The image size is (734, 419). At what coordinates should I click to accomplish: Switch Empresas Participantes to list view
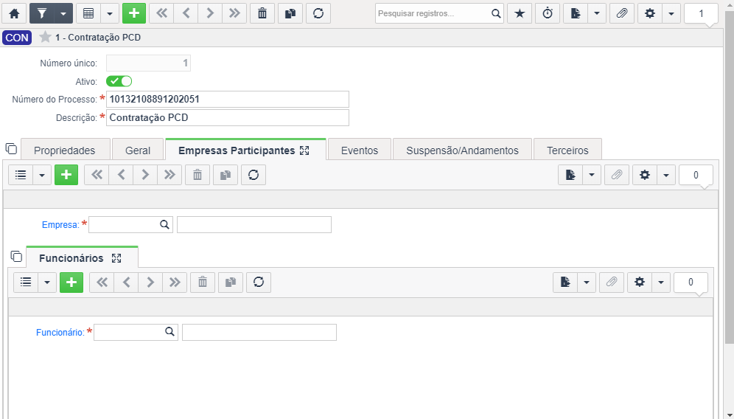[x=21, y=175]
